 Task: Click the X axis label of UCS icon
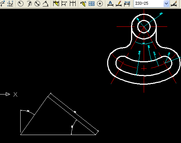16,94
